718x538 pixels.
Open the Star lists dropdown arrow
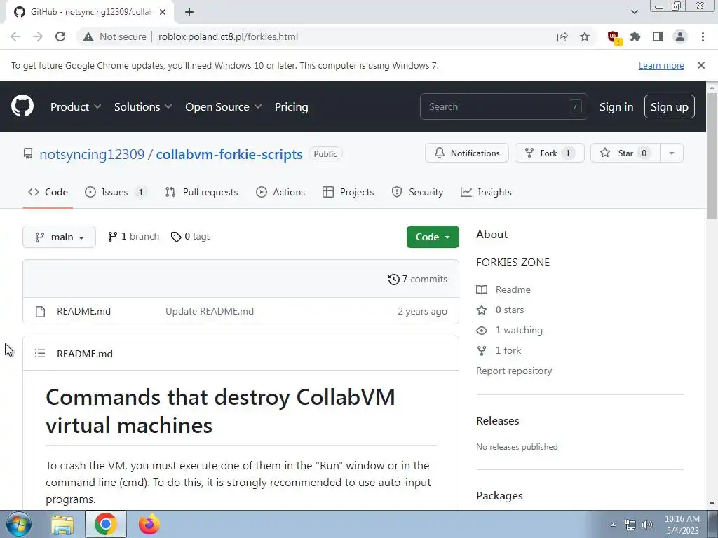672,153
